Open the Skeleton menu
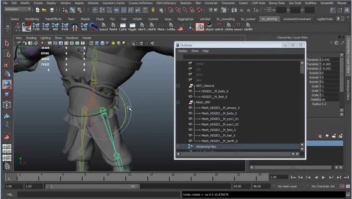The image size is (352, 199). (x=186, y=3)
